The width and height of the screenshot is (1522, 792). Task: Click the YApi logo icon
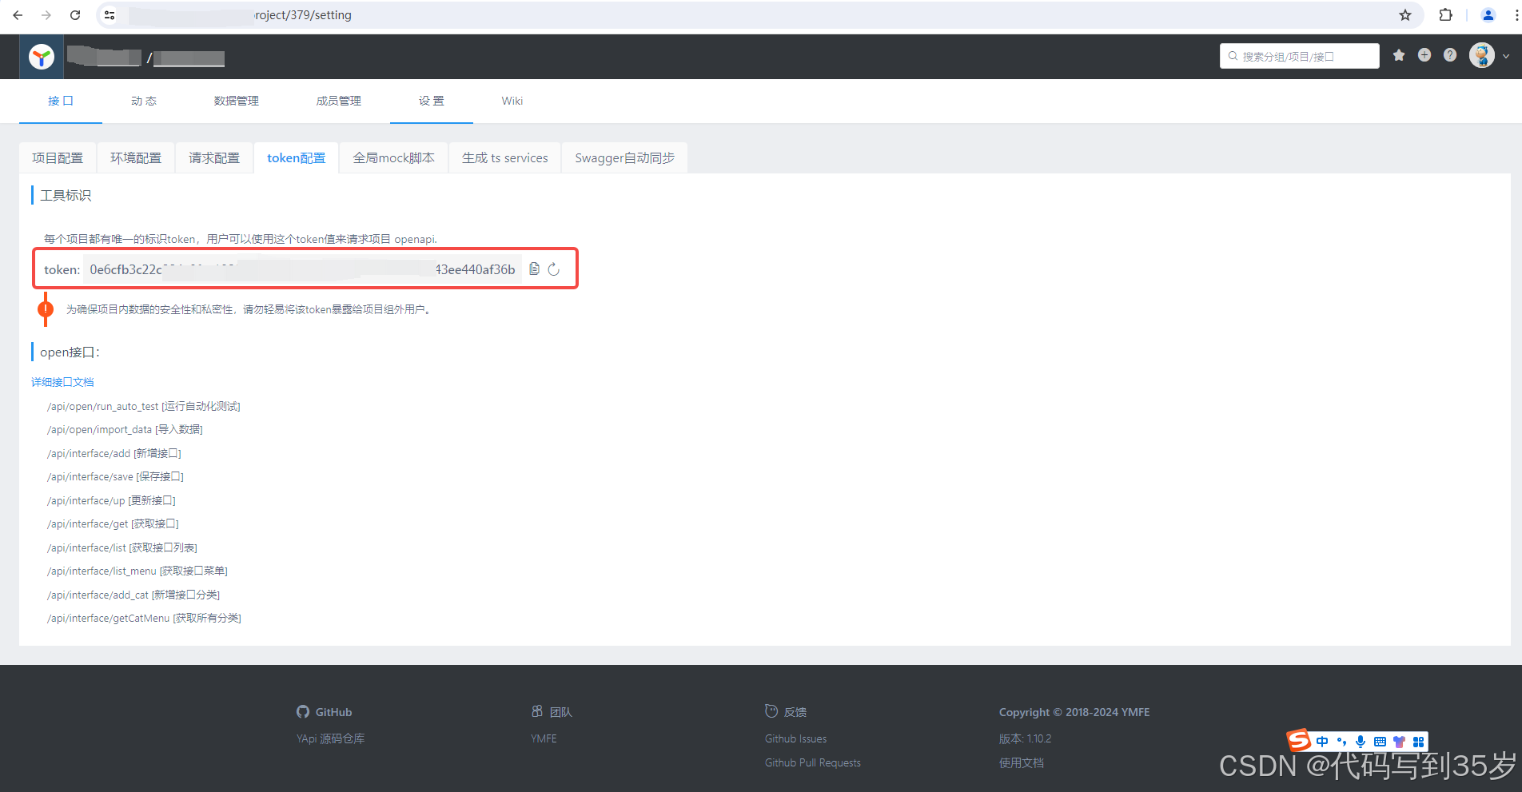tap(42, 57)
